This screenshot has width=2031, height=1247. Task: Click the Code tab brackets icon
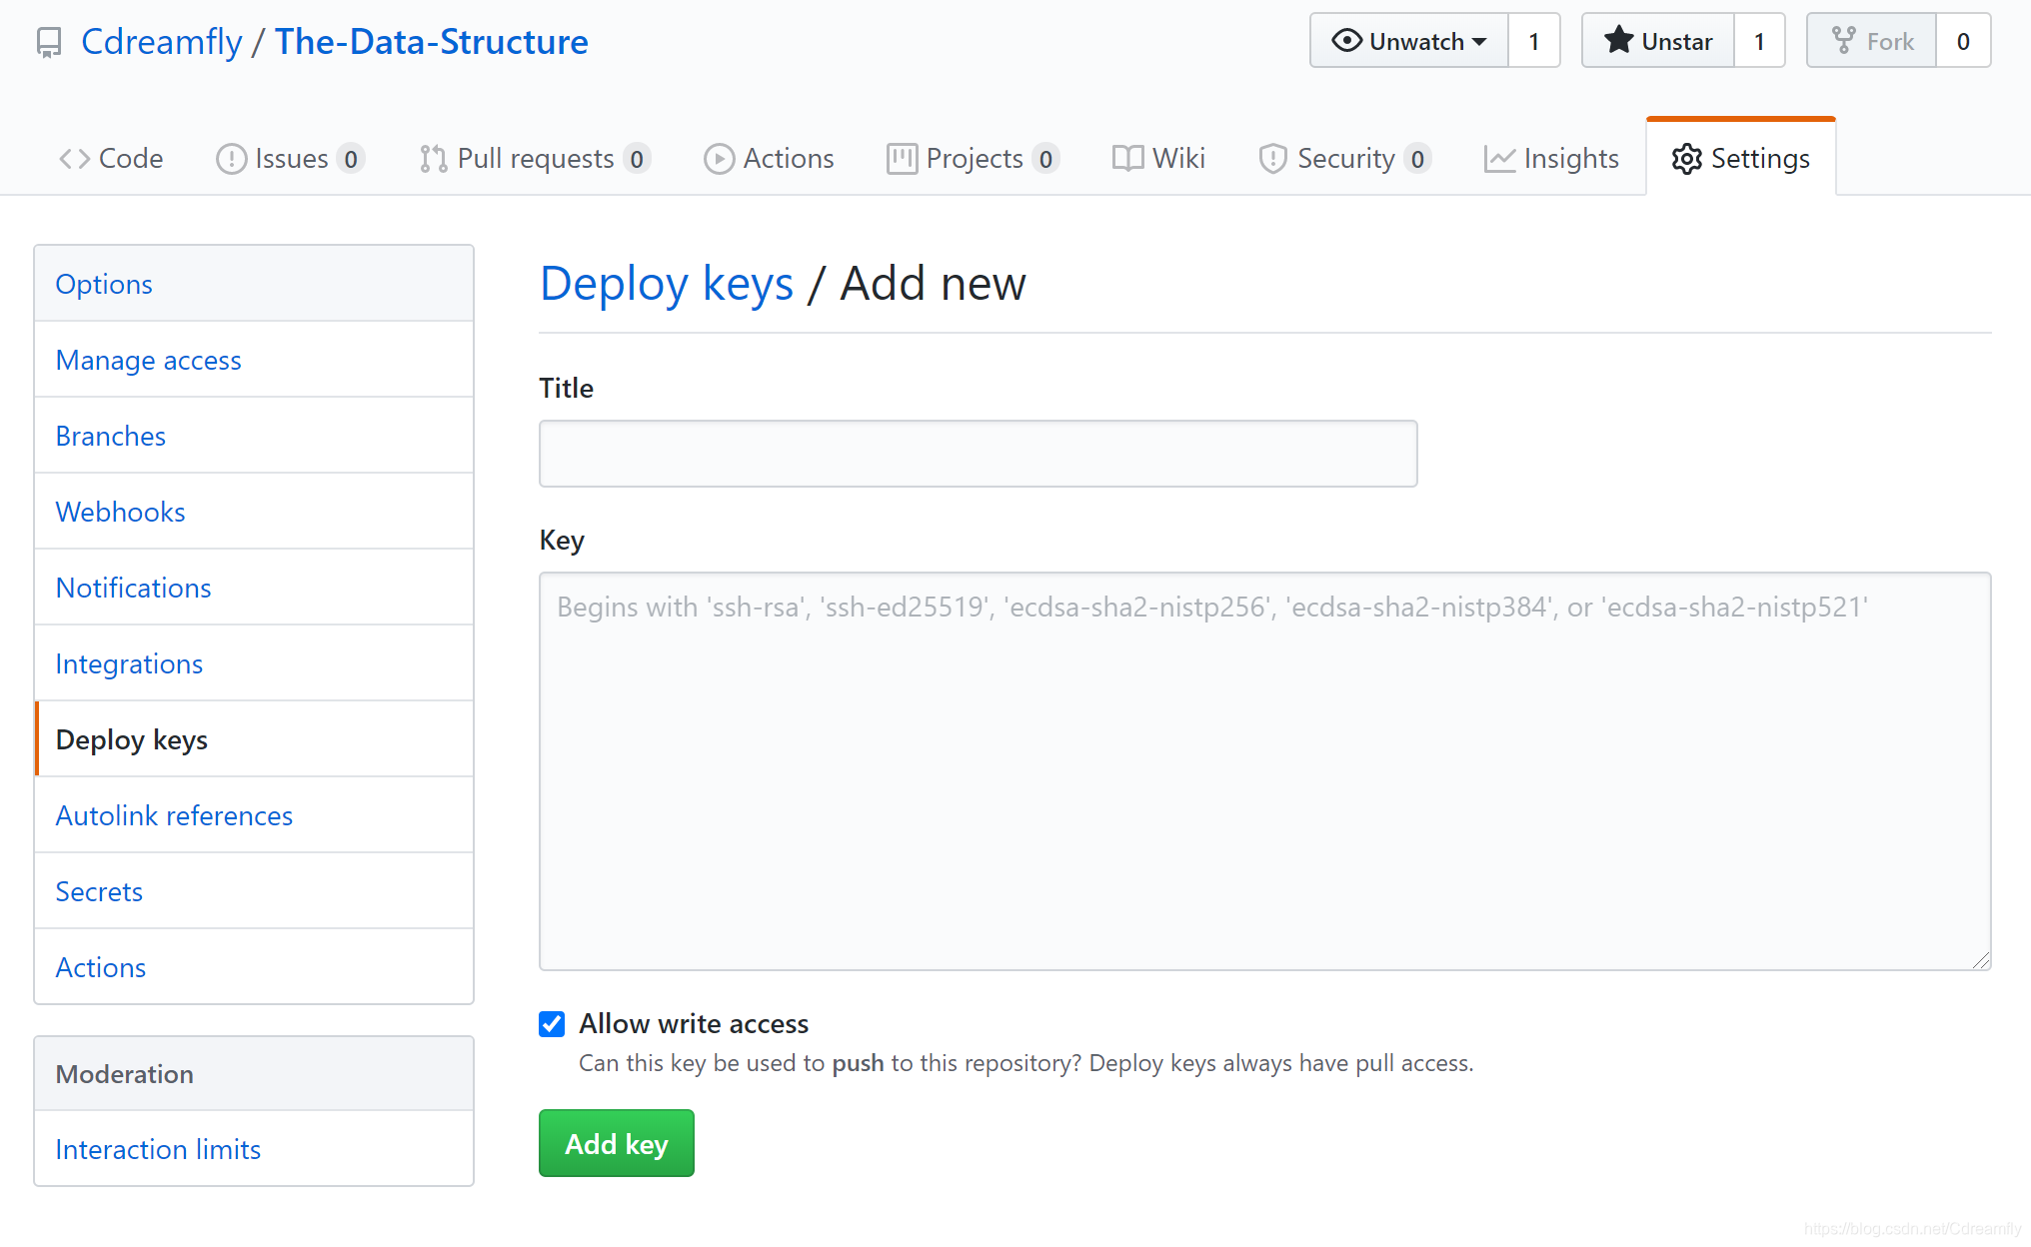[x=74, y=159]
